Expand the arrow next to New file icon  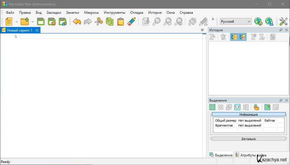coord(17,22)
